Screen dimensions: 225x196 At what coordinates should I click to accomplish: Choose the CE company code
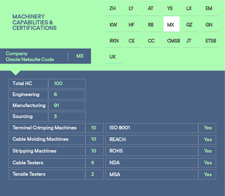click(x=133, y=40)
